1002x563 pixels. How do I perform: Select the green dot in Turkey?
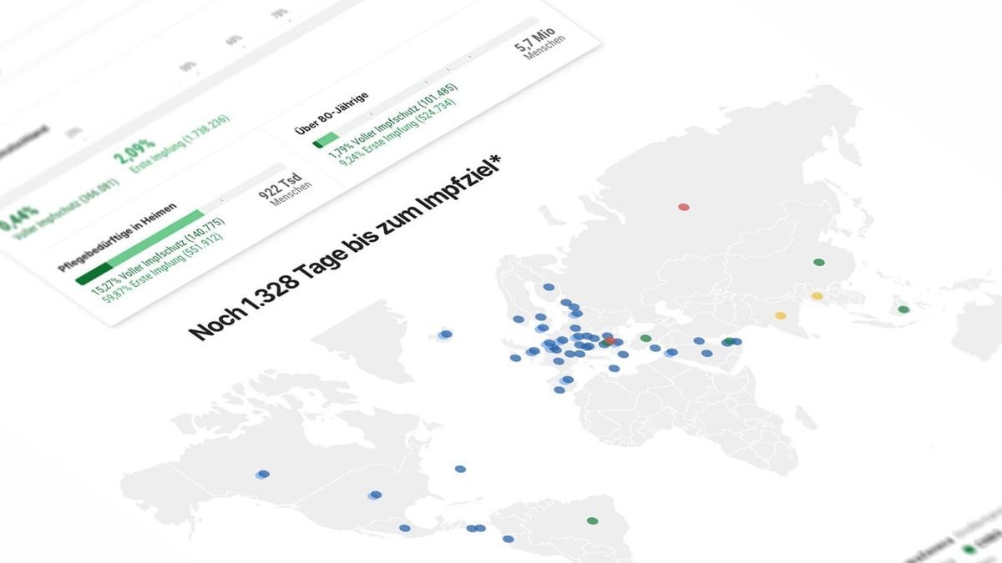[645, 338]
